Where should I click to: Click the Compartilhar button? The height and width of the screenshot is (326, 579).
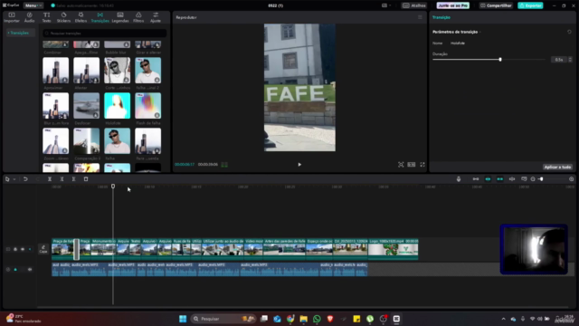pos(496,5)
